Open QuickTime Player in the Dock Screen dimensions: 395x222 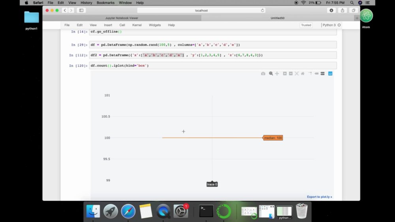(163, 211)
